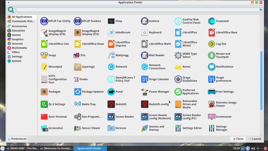The image size is (268, 151).
Task: Select the LibreOffice Calc icon
Action: 44,44
